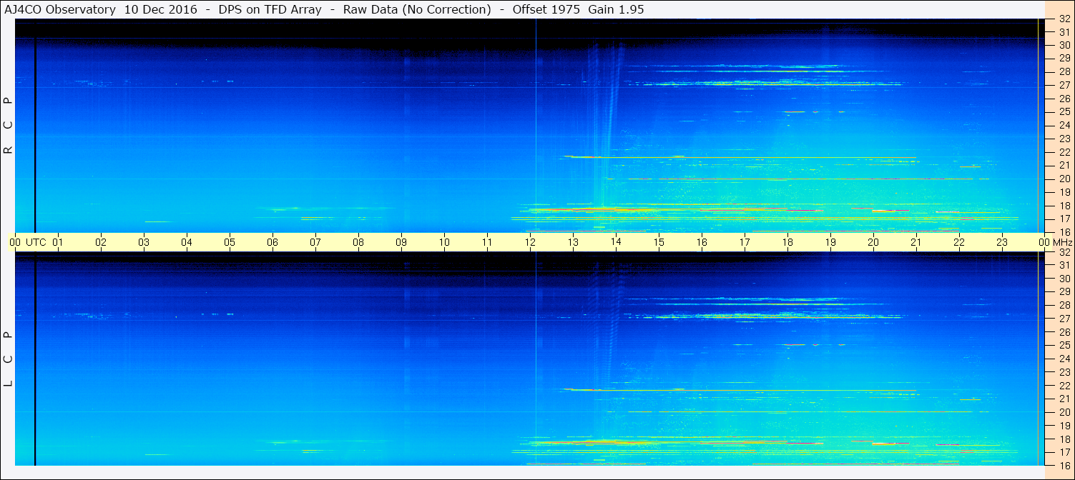
Task: Select hour 14 on the time axis
Action: coord(616,242)
